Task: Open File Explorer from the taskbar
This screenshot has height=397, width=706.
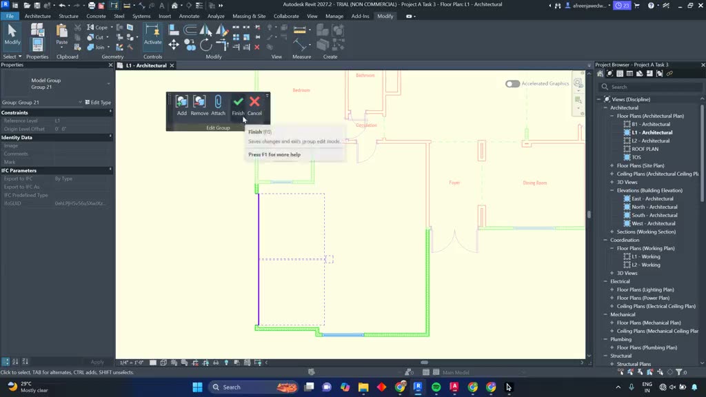Action: (363, 387)
